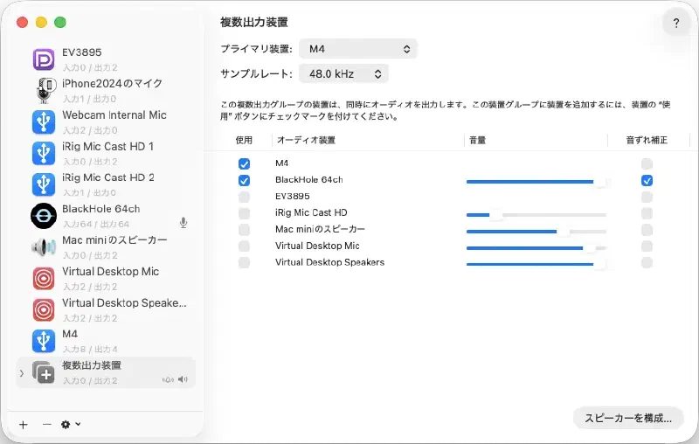Expand the 複数出力装置 disclosure chevron

(x=21, y=372)
